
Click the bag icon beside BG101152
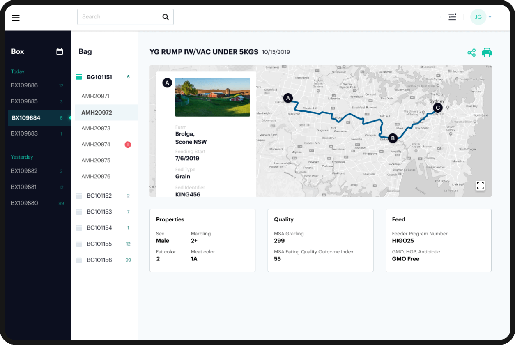(79, 195)
